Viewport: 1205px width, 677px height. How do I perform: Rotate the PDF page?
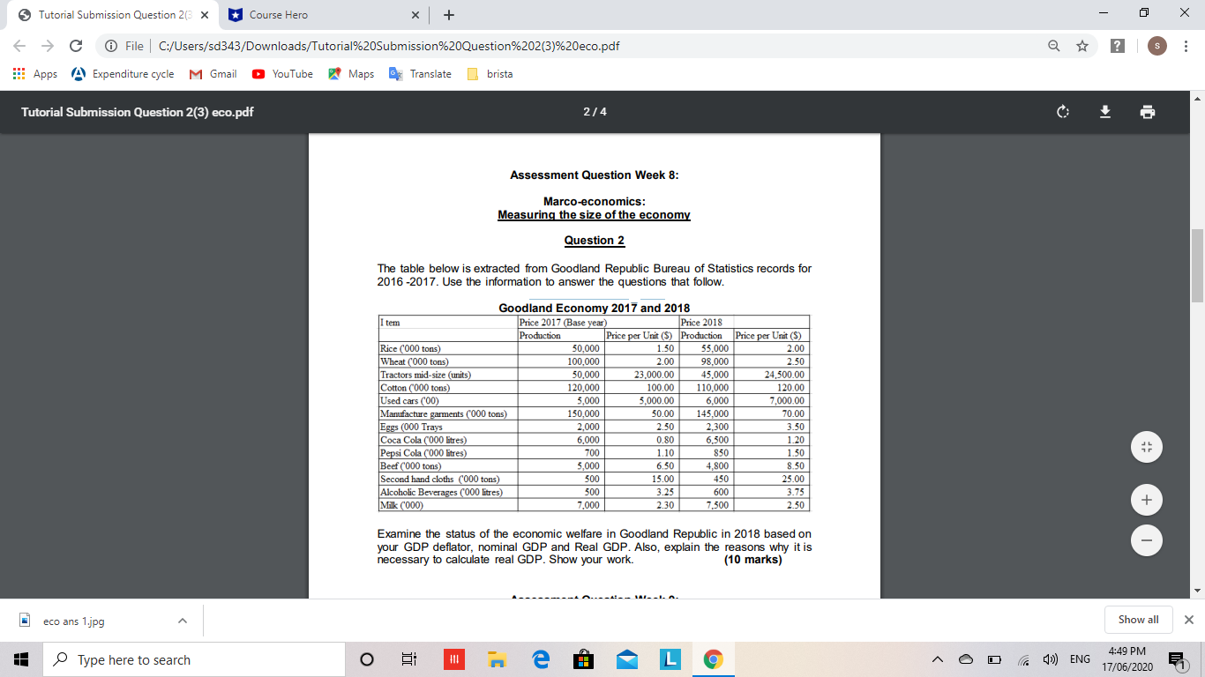coord(1062,112)
